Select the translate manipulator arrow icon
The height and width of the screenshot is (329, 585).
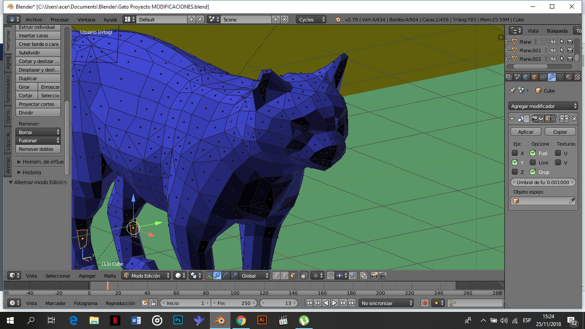click(217, 275)
